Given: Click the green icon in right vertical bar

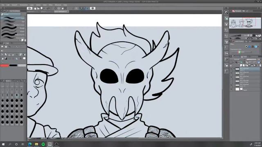Looking at the screenshot, I should click(x=226, y=19).
